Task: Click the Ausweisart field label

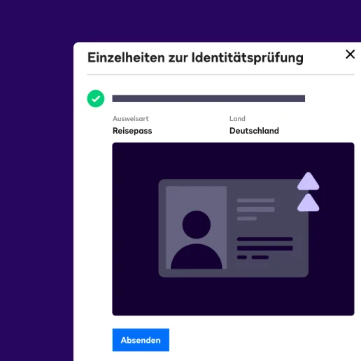Action: 131,119
